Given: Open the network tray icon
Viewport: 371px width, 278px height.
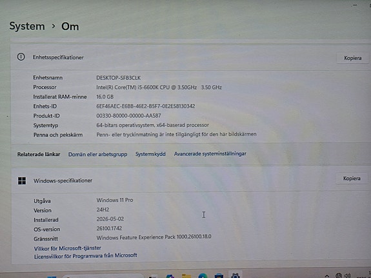Looking at the screenshot, I should pos(339,275).
